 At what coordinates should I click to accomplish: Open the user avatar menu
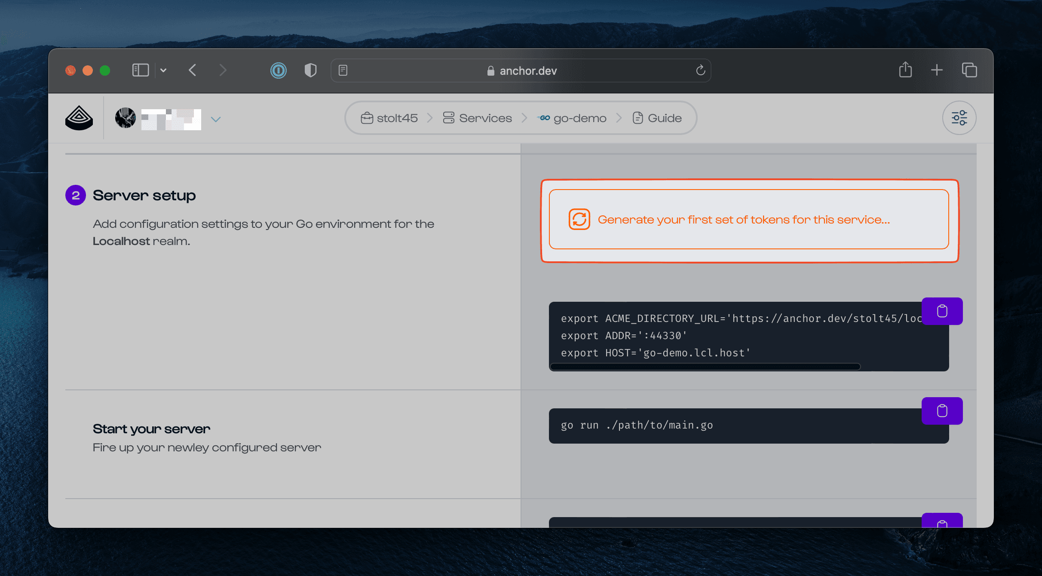(x=126, y=118)
